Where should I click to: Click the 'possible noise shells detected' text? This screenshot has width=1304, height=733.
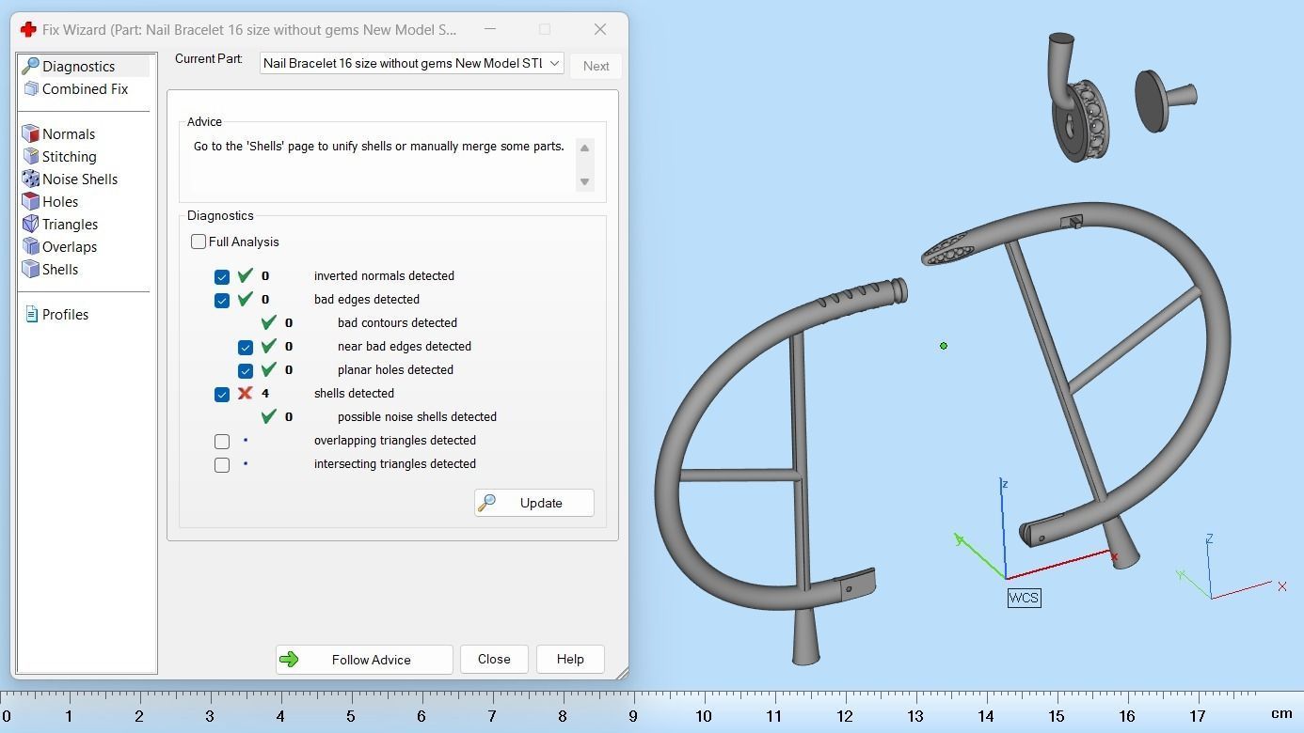tap(417, 416)
